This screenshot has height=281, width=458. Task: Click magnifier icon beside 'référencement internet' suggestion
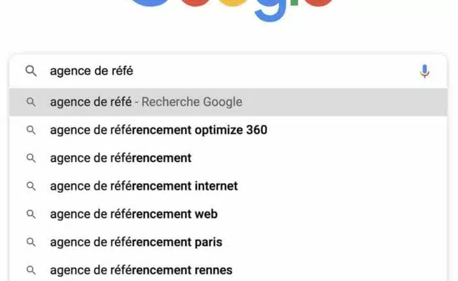click(x=31, y=186)
